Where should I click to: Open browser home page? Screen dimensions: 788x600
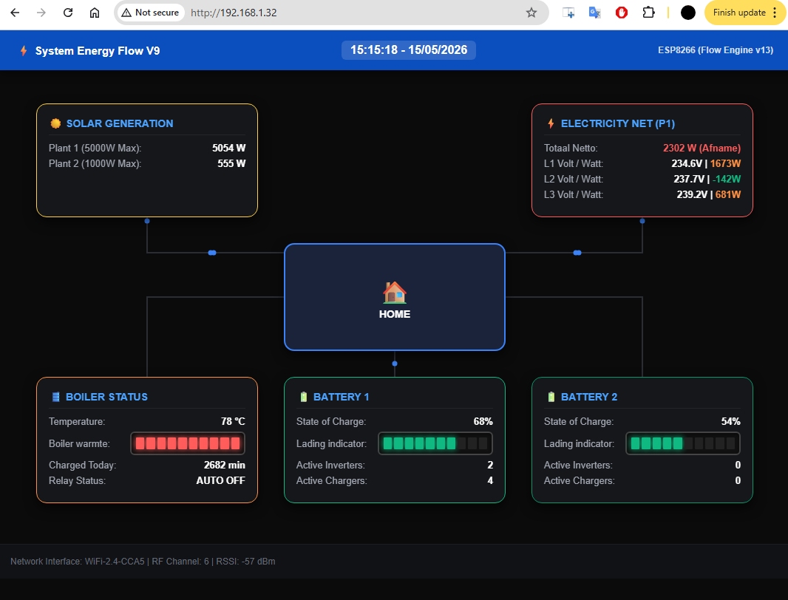pos(95,13)
